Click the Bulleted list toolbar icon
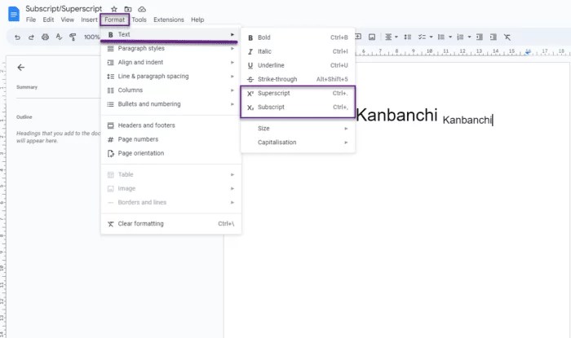Viewport: 571px width, 338px height. [x=441, y=37]
